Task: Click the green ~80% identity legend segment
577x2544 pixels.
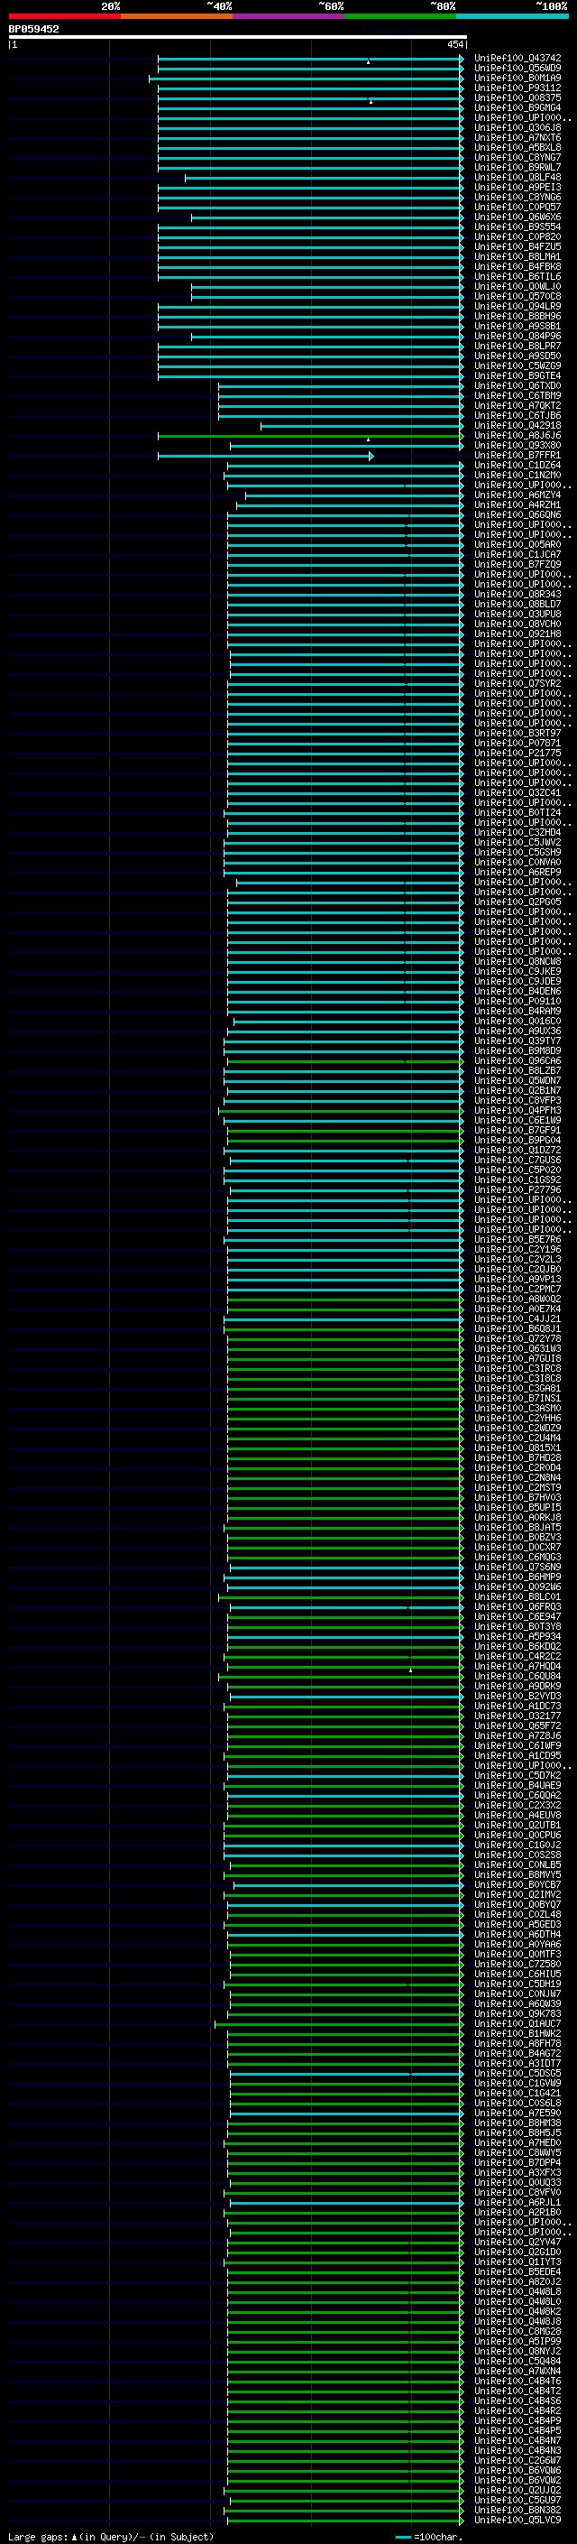Action: coord(400,17)
